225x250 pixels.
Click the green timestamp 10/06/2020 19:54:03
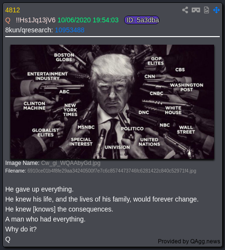(x=88, y=20)
